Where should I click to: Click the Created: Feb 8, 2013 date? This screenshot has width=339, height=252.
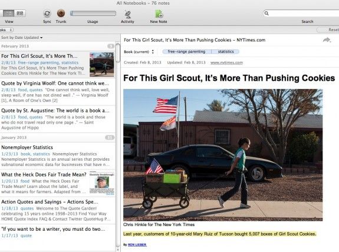click(x=143, y=62)
